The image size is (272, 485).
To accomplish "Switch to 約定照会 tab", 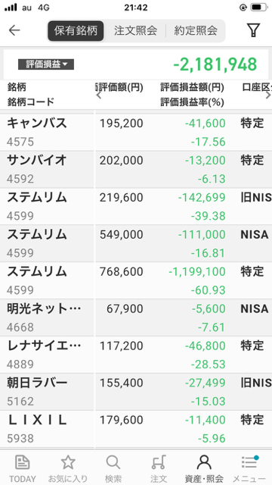I will pyautogui.click(x=195, y=30).
